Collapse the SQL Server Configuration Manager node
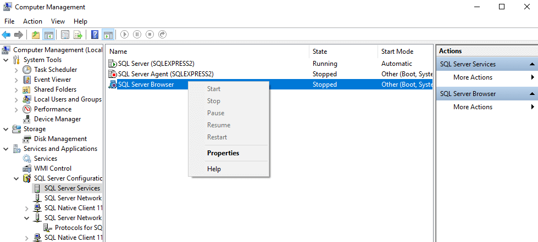 tap(16, 178)
